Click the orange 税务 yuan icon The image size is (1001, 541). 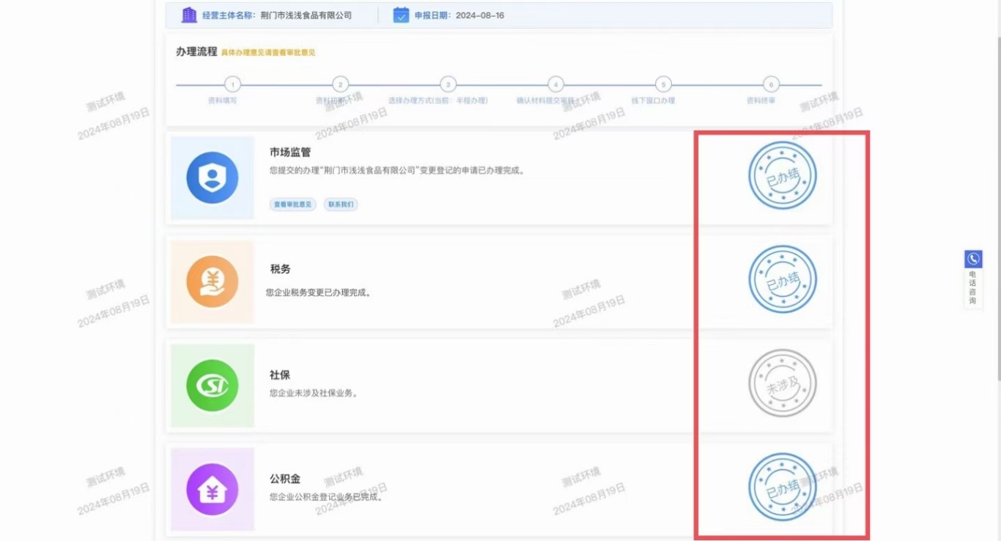(x=213, y=281)
